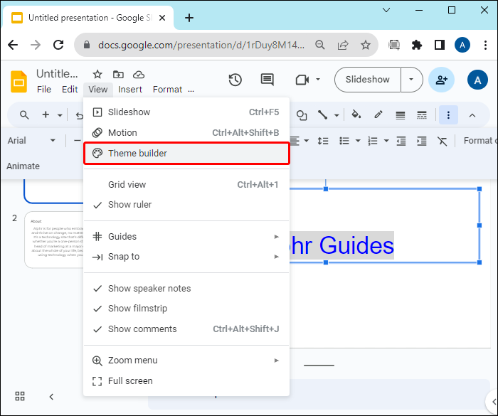
Task: Open the comments history icon
Action: [267, 80]
